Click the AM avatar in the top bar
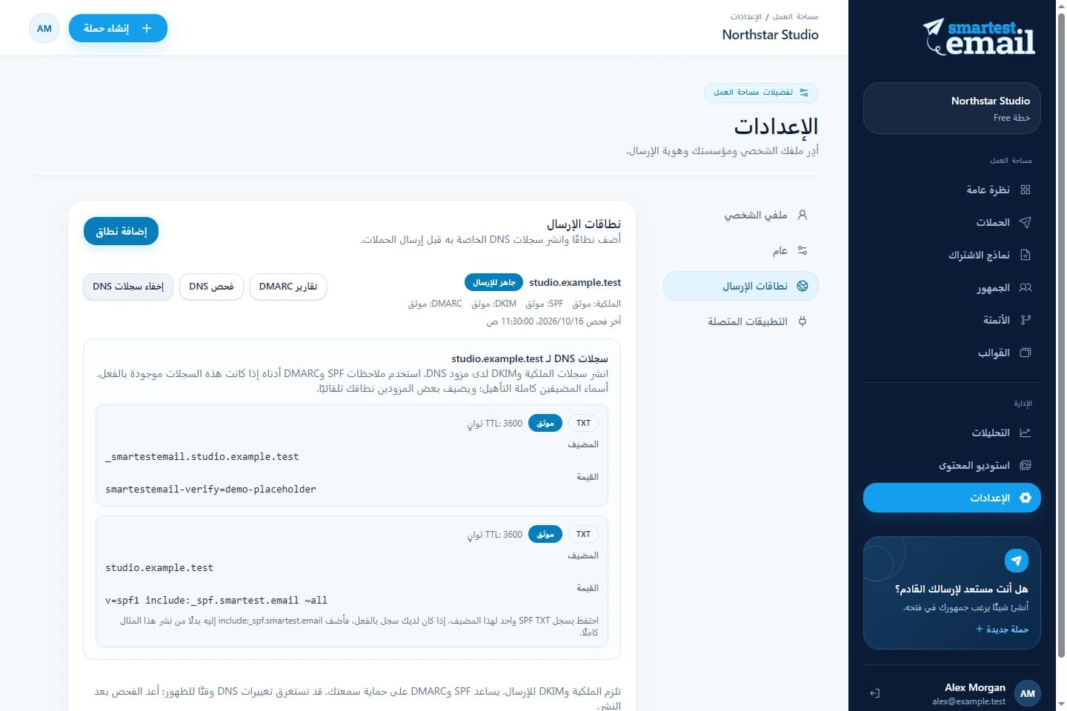This screenshot has width=1067, height=711. pyautogui.click(x=44, y=28)
